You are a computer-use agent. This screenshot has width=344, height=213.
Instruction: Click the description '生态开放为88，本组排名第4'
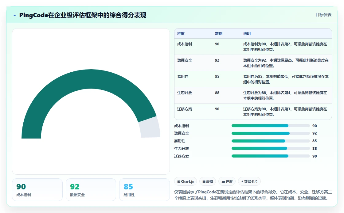click(x=285, y=95)
